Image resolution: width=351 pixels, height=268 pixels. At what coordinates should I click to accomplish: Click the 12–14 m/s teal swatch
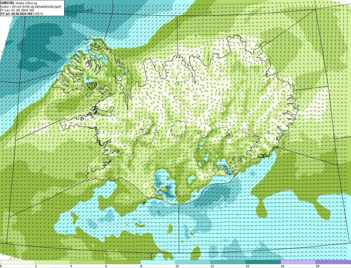pyautogui.click(x=228, y=262)
